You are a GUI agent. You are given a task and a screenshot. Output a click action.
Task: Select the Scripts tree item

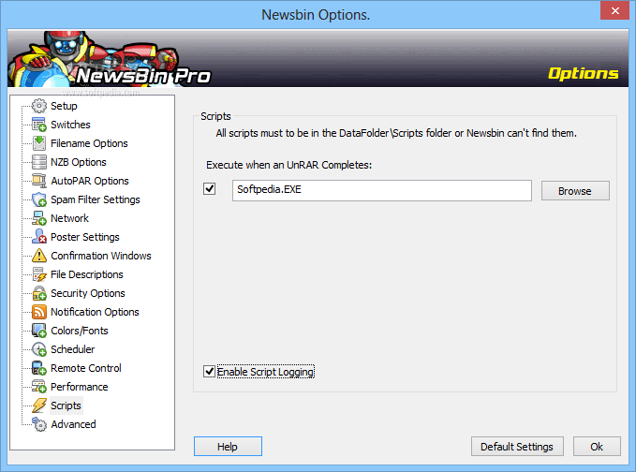(66, 406)
